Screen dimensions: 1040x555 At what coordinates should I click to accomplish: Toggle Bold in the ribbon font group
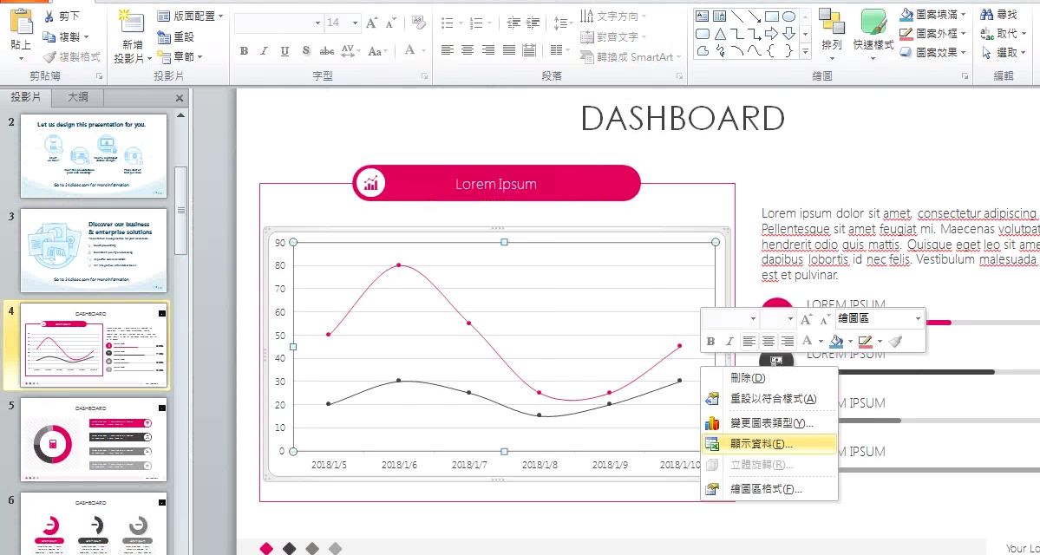244,51
